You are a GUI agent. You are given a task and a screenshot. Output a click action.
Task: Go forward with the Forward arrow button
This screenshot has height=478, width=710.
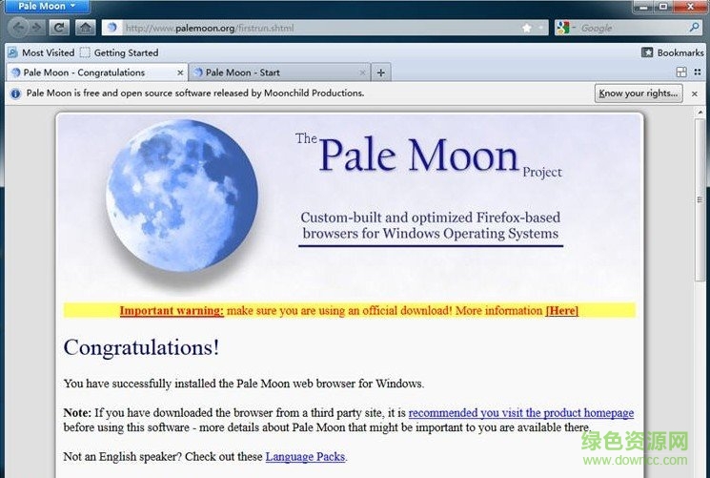(x=36, y=28)
